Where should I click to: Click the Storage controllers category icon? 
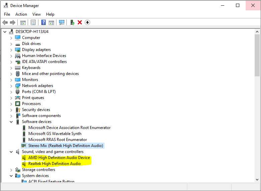[18, 170]
